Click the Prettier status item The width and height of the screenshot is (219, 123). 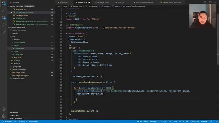204,122
